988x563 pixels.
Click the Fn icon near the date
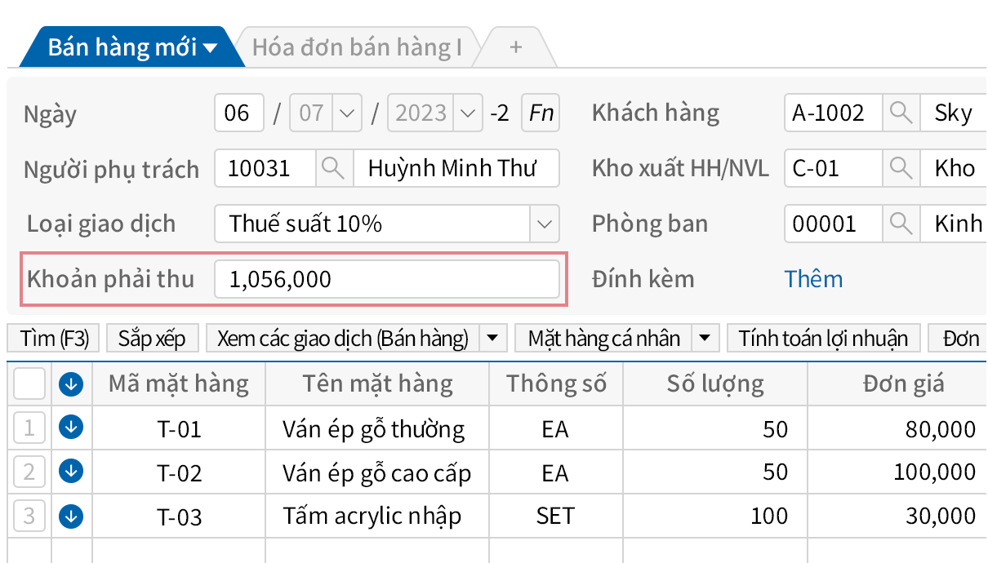point(540,113)
